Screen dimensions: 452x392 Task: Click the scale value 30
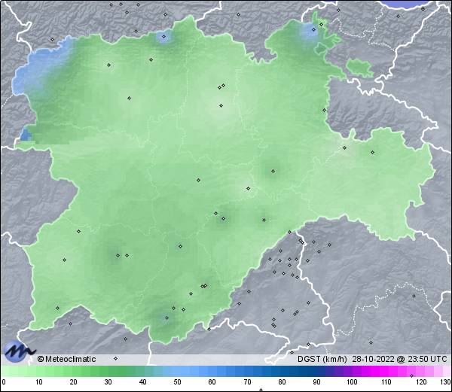click(108, 382)
